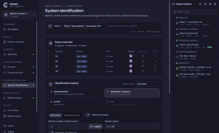Screen dimensions: 219x133
Task: Enable the reference-based switch
Action: 87,115
